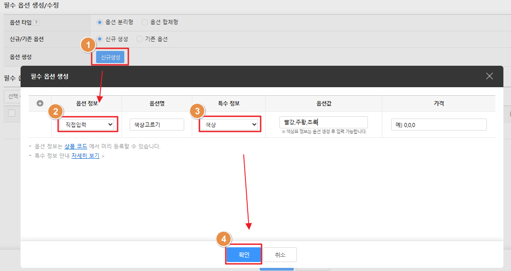Choose the 기존 옵션 radio option
The height and width of the screenshot is (271, 511).
click(139, 39)
